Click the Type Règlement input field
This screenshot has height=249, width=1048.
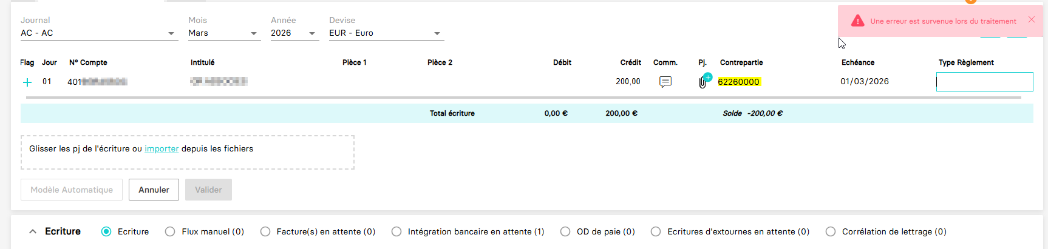984,82
